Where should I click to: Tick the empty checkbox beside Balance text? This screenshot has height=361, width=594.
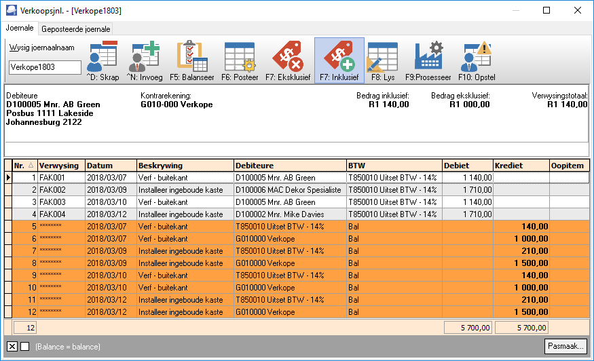[25, 346]
